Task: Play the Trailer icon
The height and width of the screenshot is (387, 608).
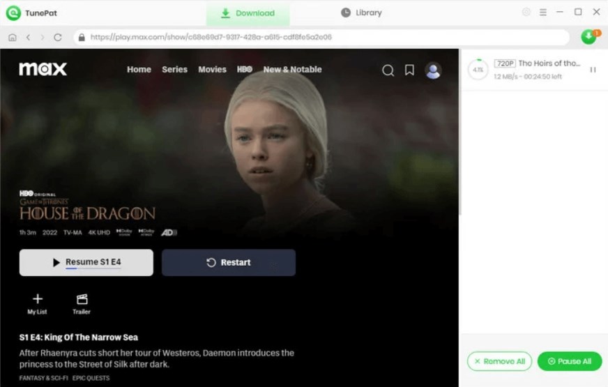Action: click(82, 304)
